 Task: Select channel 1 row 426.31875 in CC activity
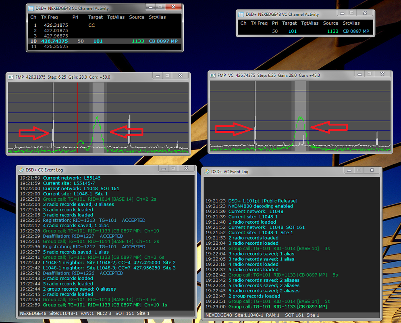(105, 25)
